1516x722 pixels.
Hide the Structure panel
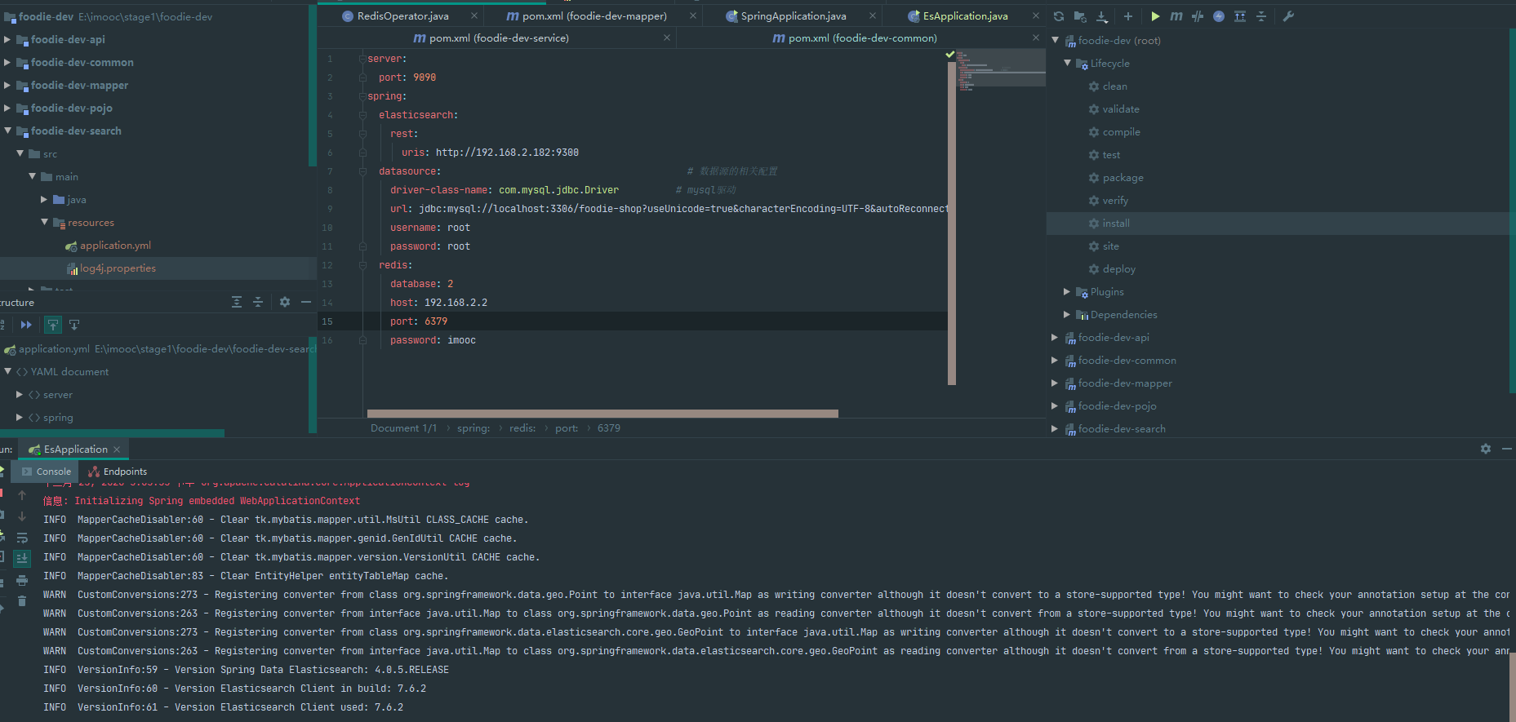coord(306,302)
